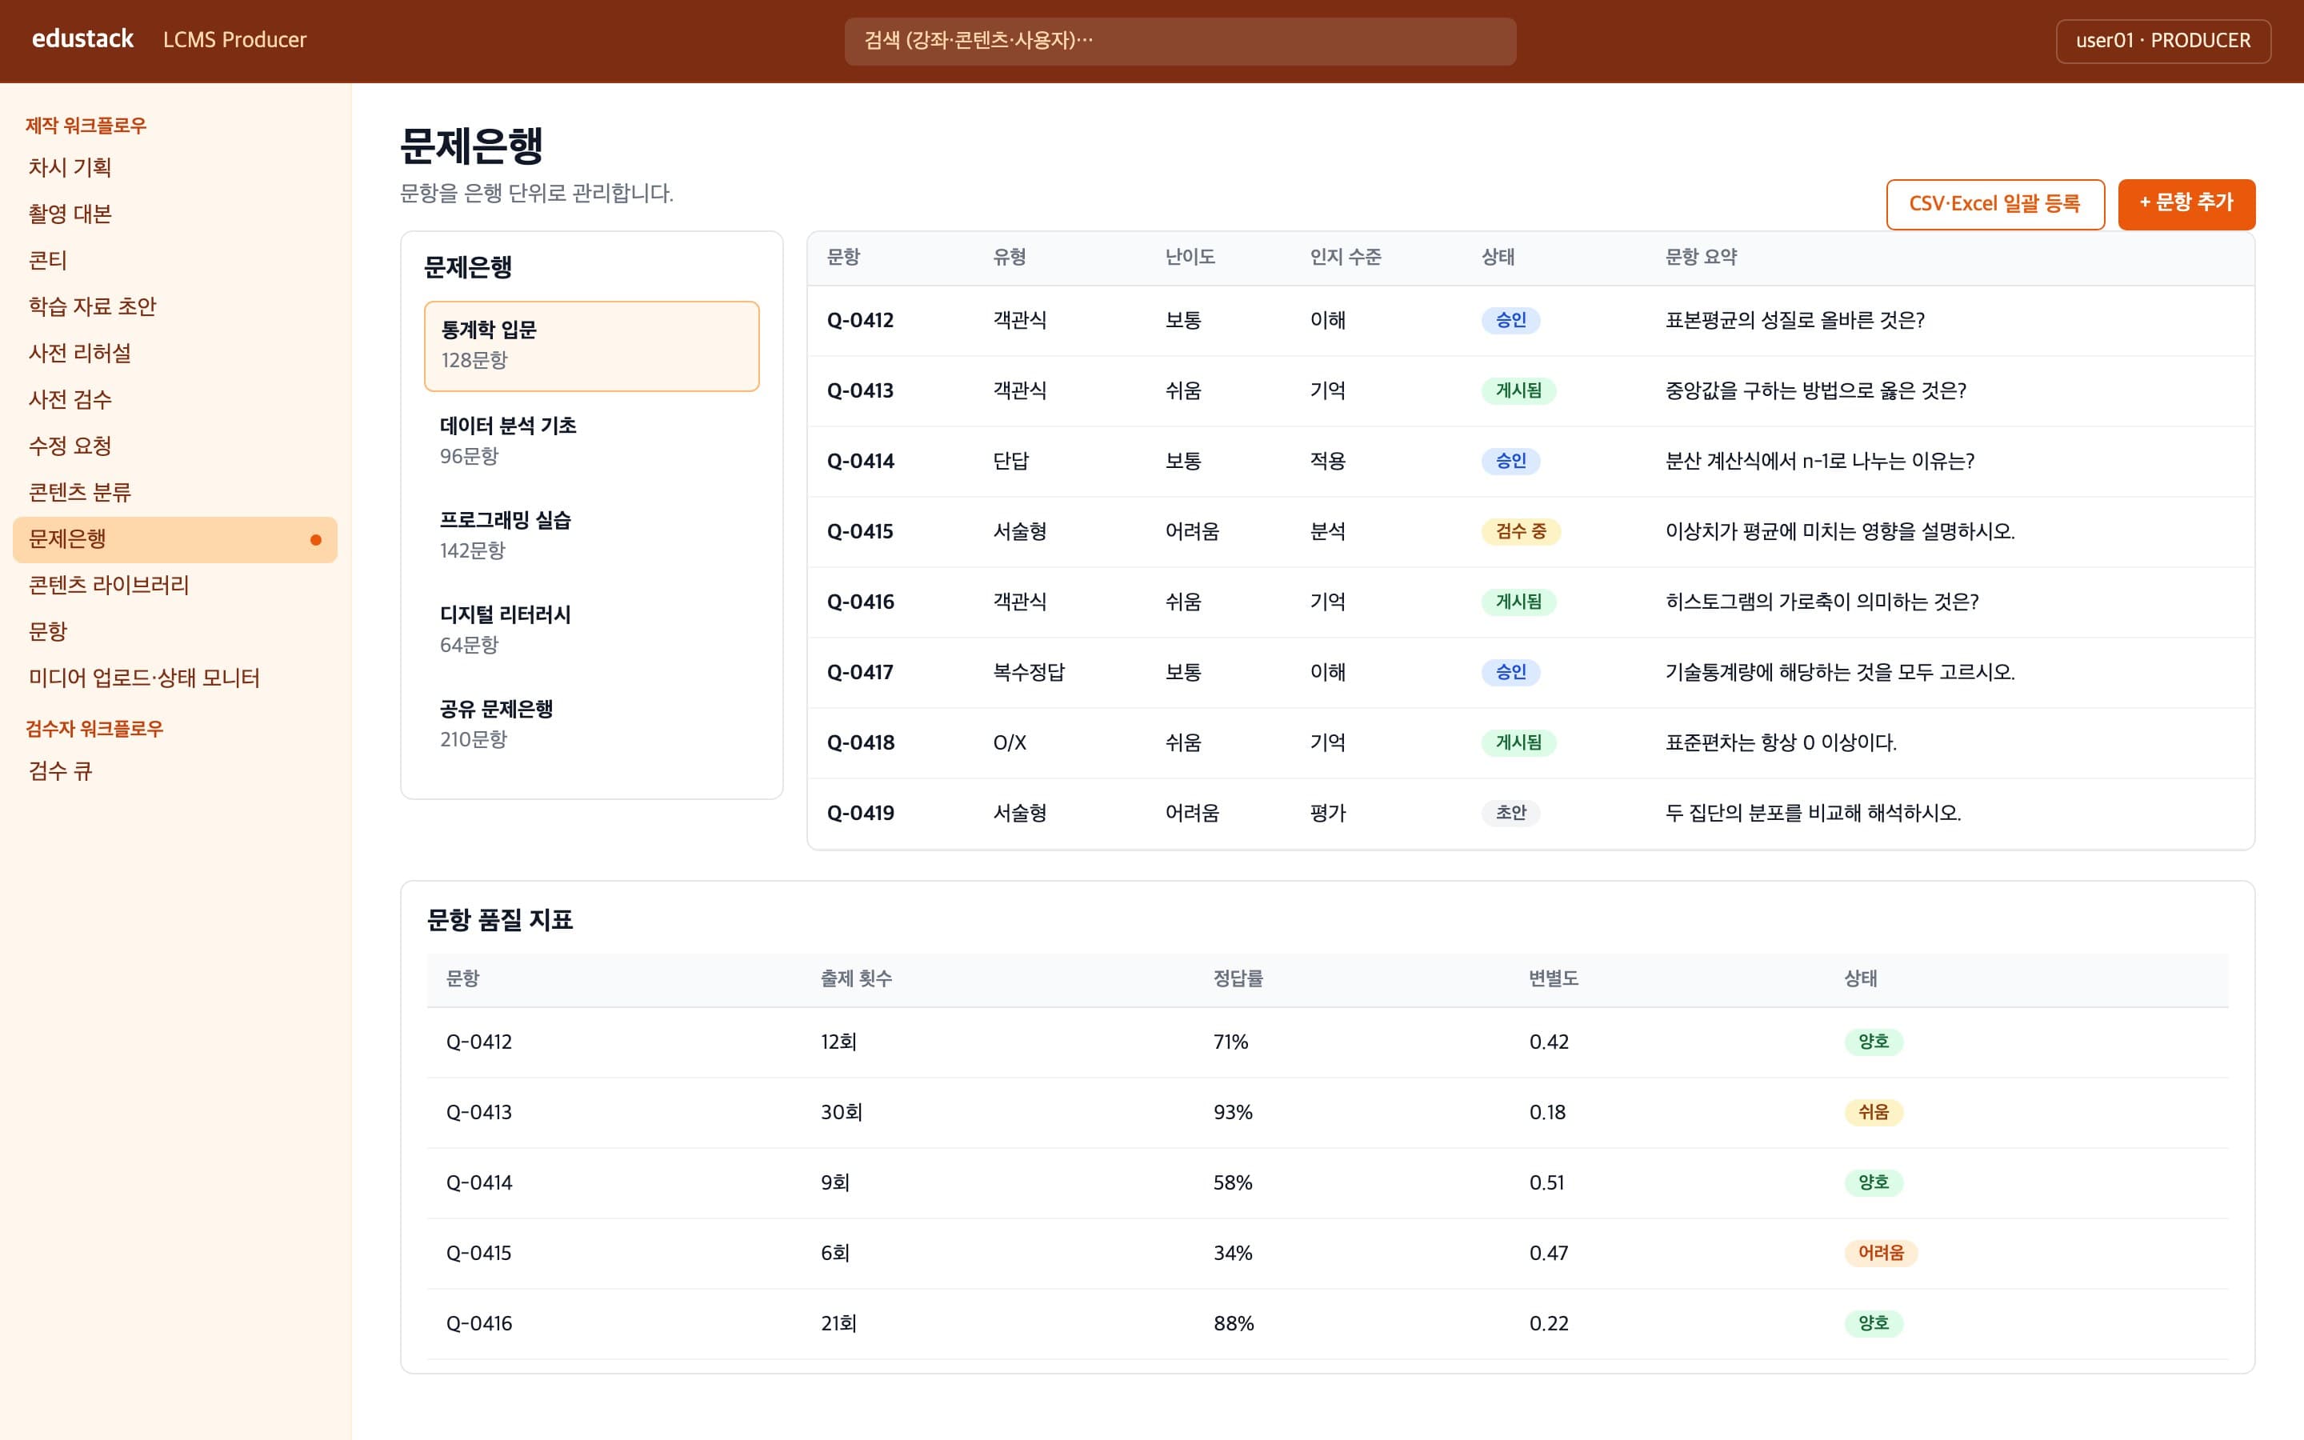Focus the top search field

[x=1180, y=41]
